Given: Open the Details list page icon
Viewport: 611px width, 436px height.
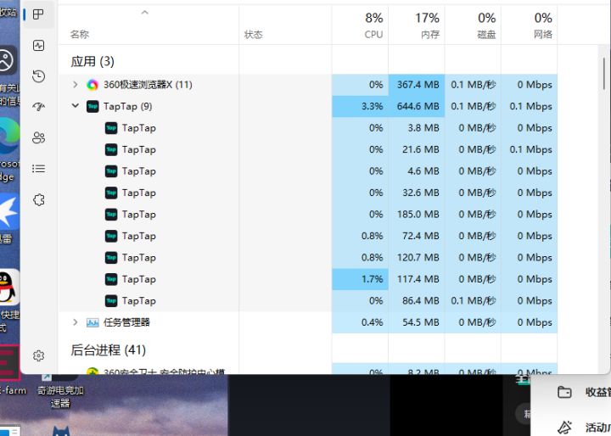Looking at the screenshot, I should click(x=38, y=168).
